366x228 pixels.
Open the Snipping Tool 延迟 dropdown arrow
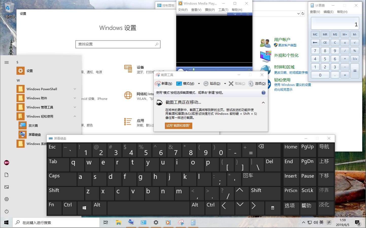tap(225, 84)
